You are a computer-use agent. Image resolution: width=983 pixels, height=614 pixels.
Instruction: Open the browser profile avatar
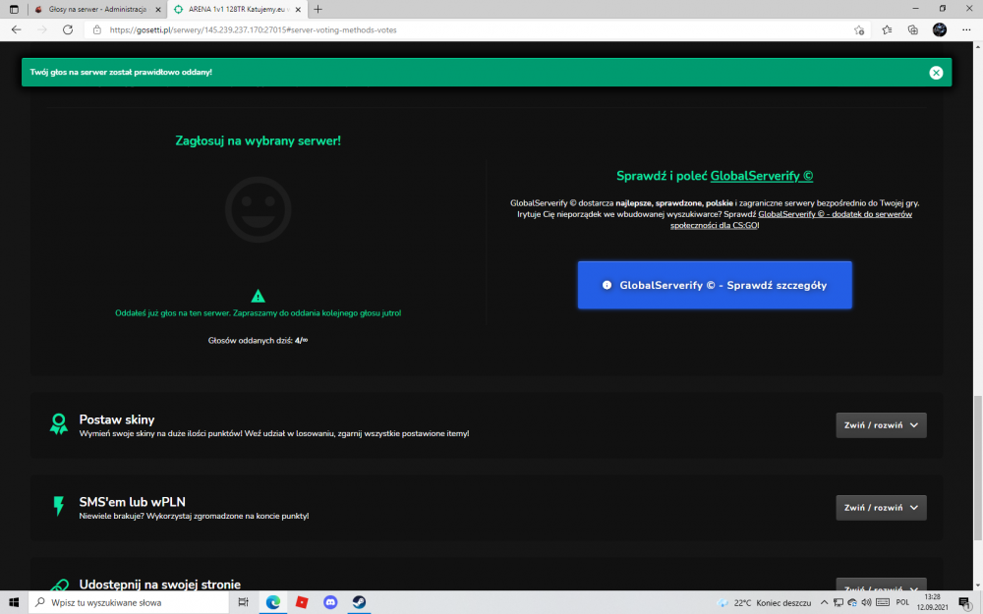pyautogui.click(x=939, y=29)
